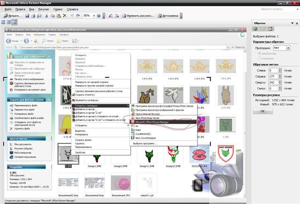Open the zoom percentage dropdown
The image size is (300, 204).
pyautogui.click(x=93, y=15)
